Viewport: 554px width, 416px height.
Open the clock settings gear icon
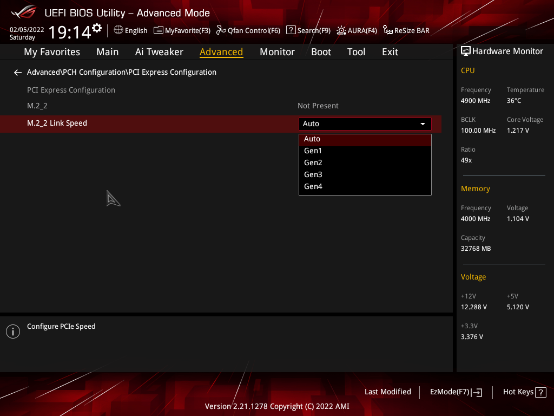click(x=97, y=28)
